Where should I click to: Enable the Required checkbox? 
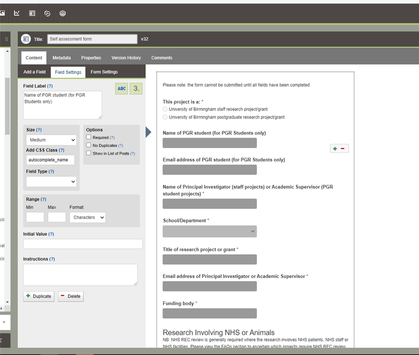click(x=89, y=137)
